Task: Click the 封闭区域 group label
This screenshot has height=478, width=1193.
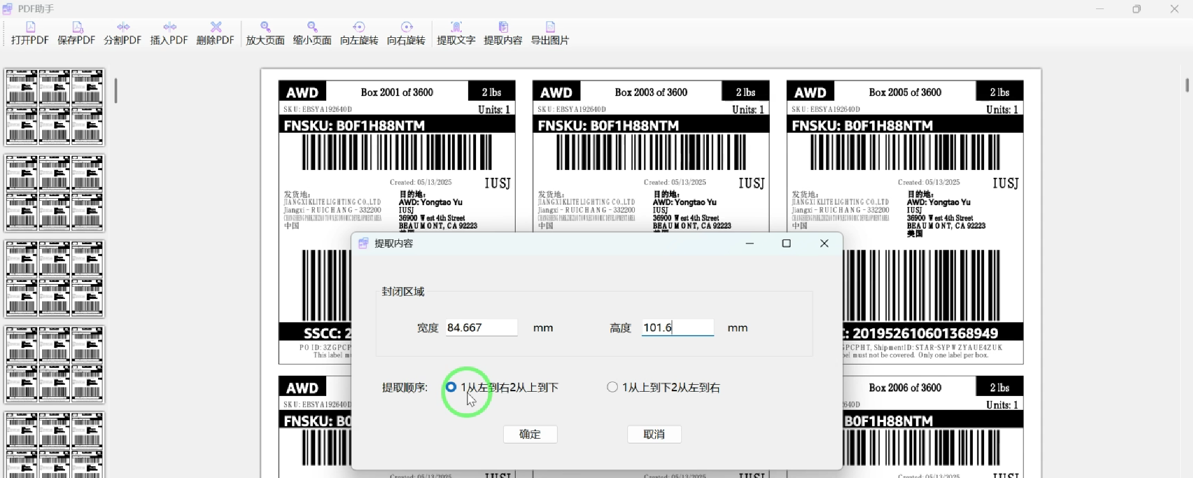Action: tap(403, 291)
